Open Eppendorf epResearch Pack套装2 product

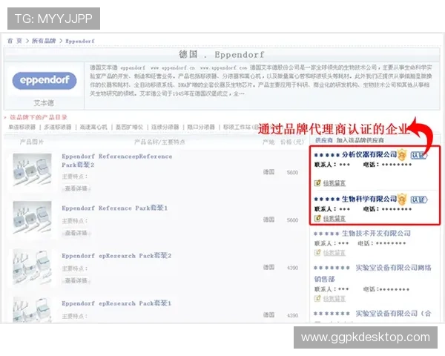116,255
